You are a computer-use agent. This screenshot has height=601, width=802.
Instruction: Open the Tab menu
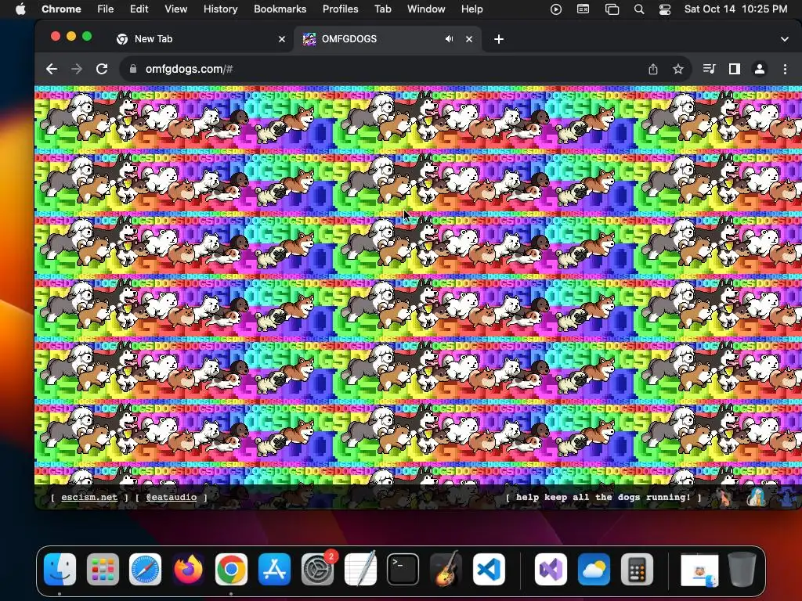pos(382,9)
